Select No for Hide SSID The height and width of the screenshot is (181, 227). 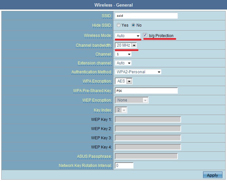tap(133, 25)
